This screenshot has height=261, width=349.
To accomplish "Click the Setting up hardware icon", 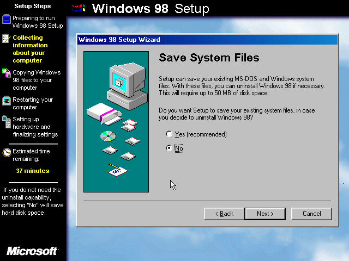I will [7, 122].
